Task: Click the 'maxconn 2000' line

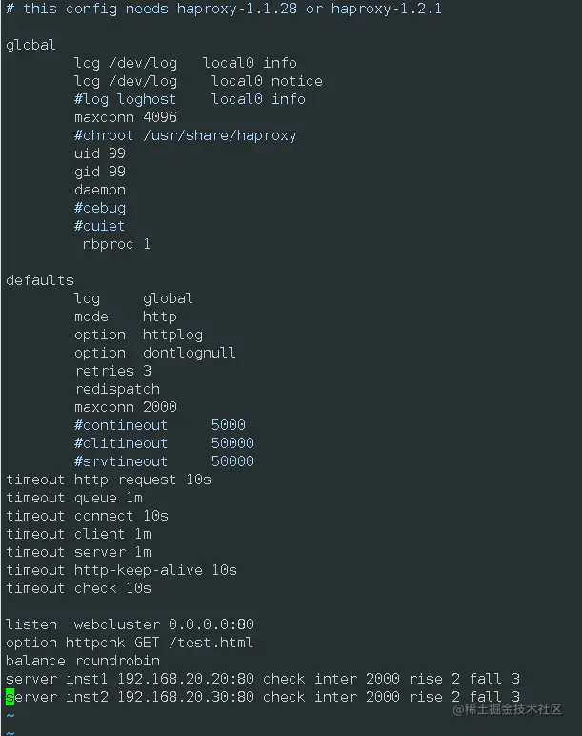Action: pyautogui.click(x=125, y=407)
